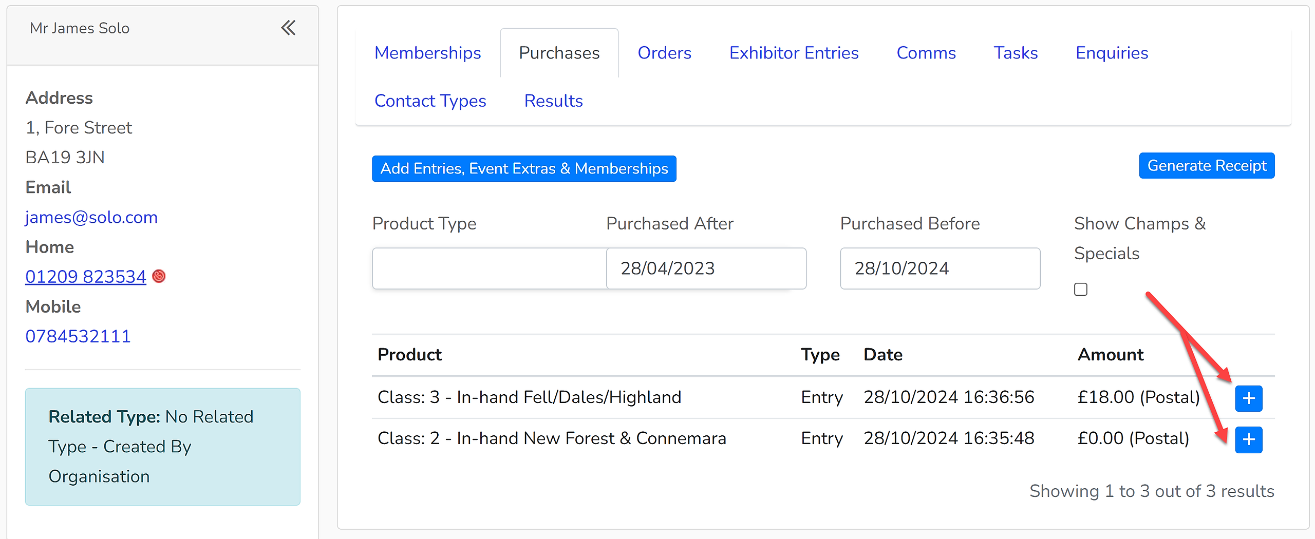Click the Purchased After date field
This screenshot has width=1315, height=539.
coord(706,268)
